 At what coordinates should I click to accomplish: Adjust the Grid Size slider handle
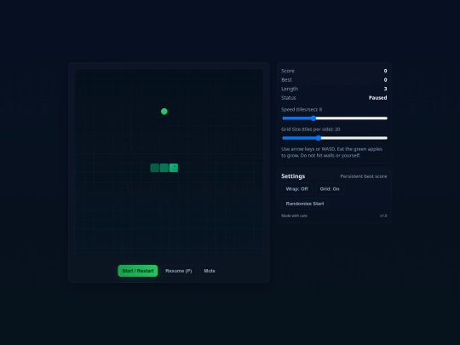coord(319,138)
